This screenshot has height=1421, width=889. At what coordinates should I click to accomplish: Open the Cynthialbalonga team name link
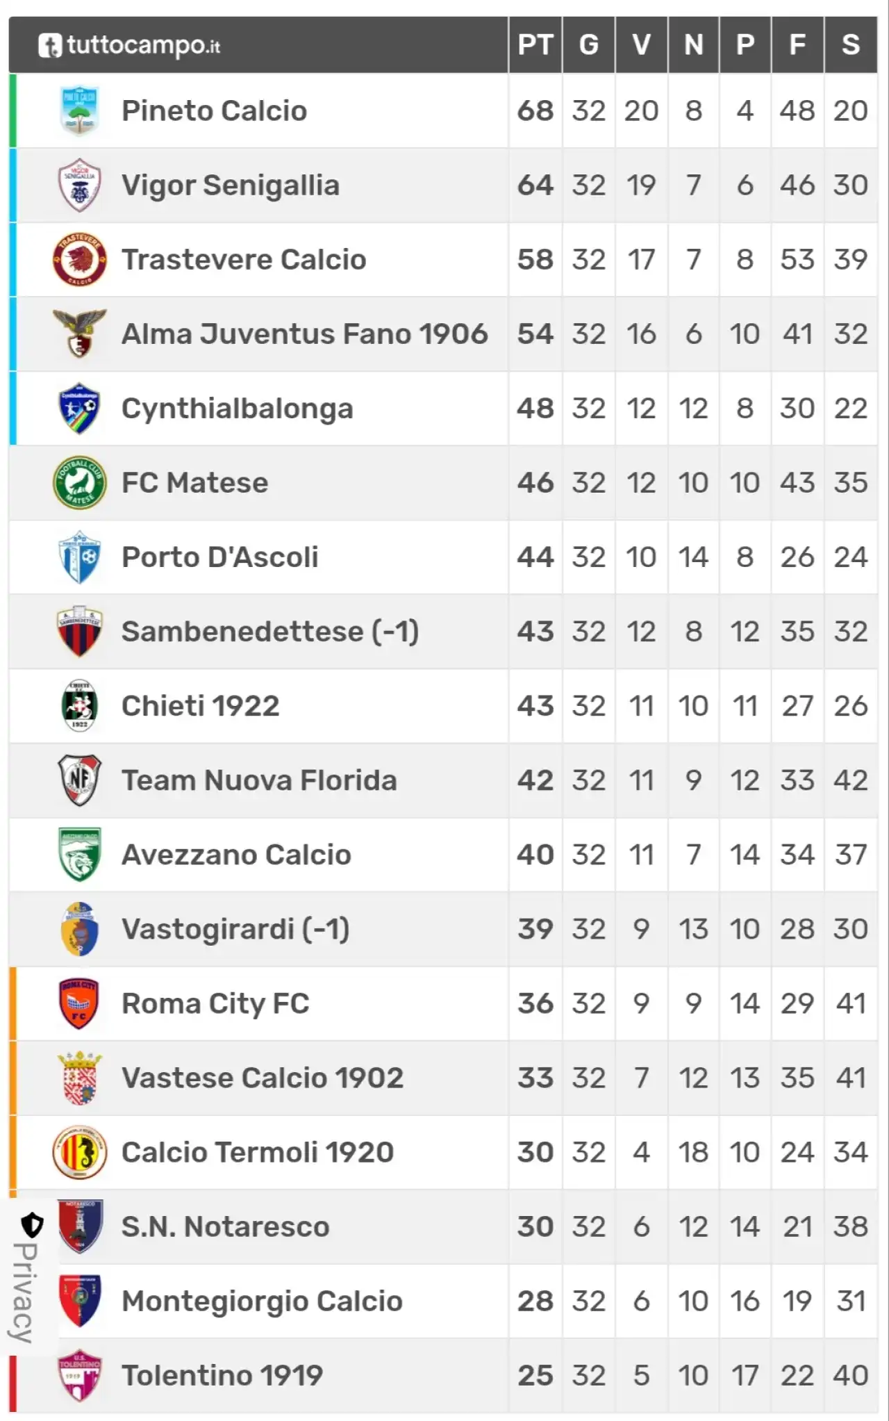238,409
